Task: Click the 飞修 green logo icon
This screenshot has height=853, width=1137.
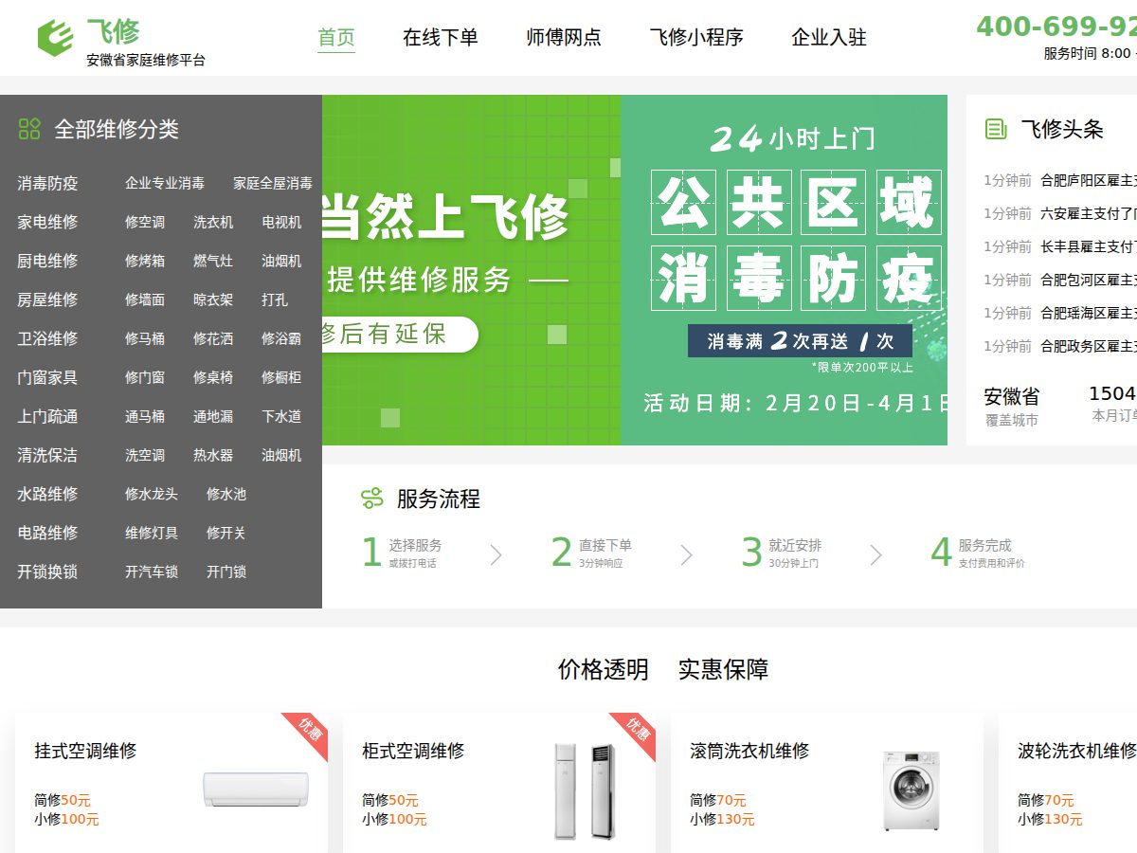Action: tap(55, 38)
